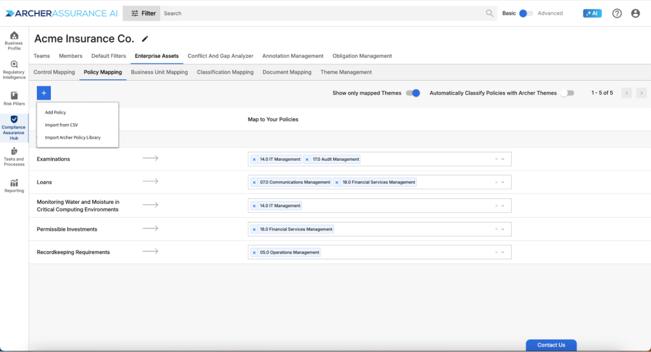Toggle Basic/Advanced search mode switch
Screen dimensions: 651x352
tap(526, 13)
